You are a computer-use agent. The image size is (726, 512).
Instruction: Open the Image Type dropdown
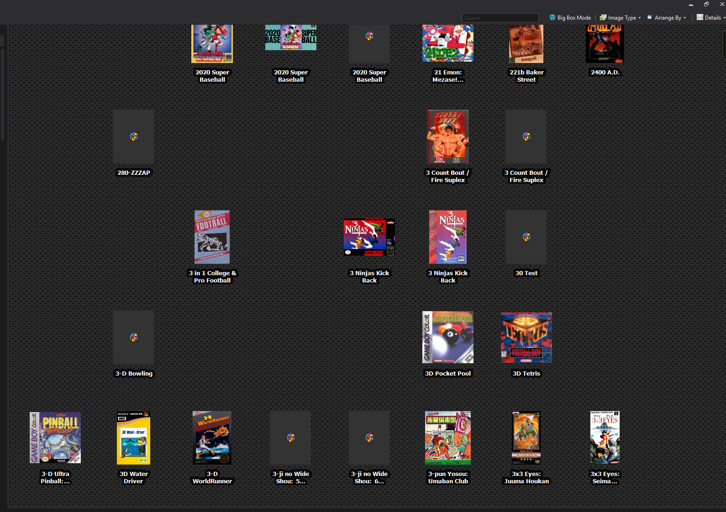pyautogui.click(x=621, y=18)
